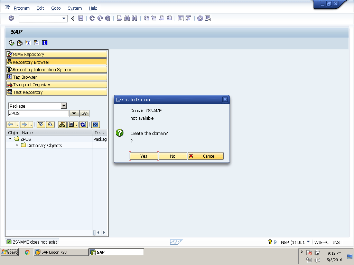Click the Help question mark toolbar icon
Image resolution: width=354 pixels, height=265 pixels.
pyautogui.click(x=200, y=18)
